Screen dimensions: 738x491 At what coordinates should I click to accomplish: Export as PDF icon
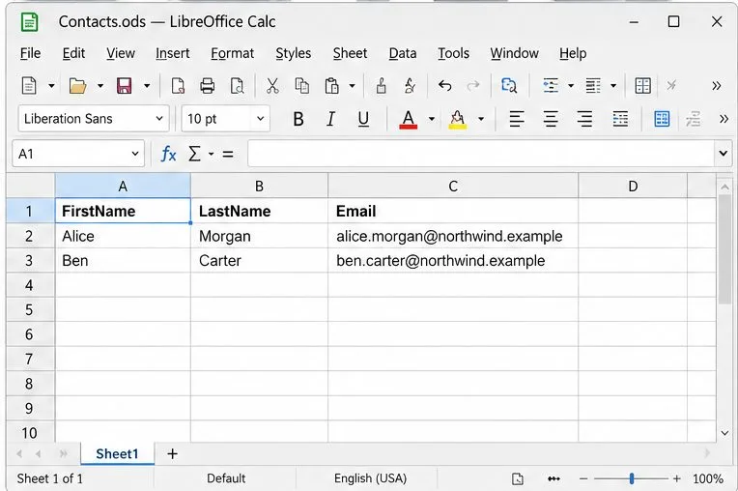point(178,86)
